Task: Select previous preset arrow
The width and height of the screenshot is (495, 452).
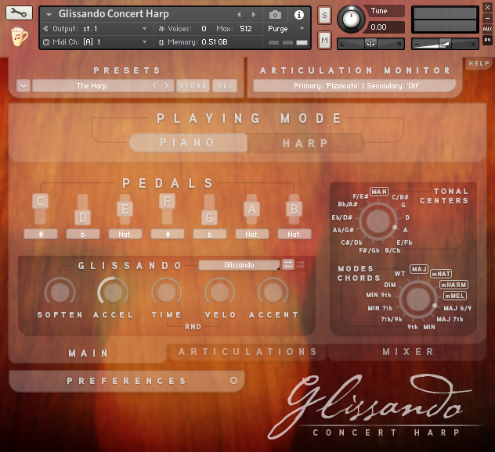Action: coord(155,85)
